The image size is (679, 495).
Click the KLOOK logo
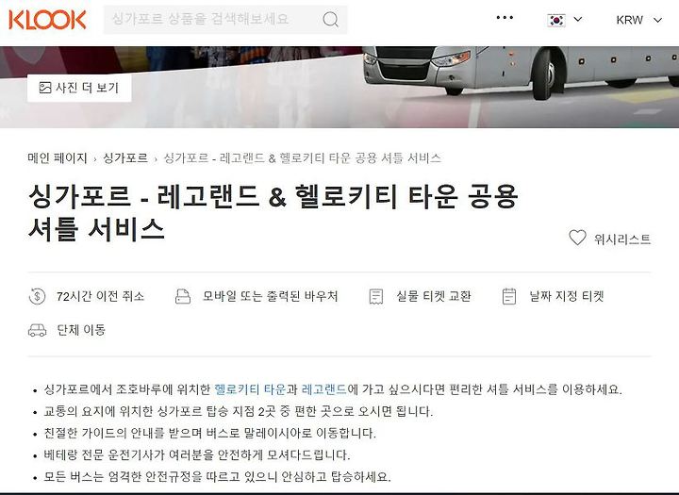click(47, 20)
